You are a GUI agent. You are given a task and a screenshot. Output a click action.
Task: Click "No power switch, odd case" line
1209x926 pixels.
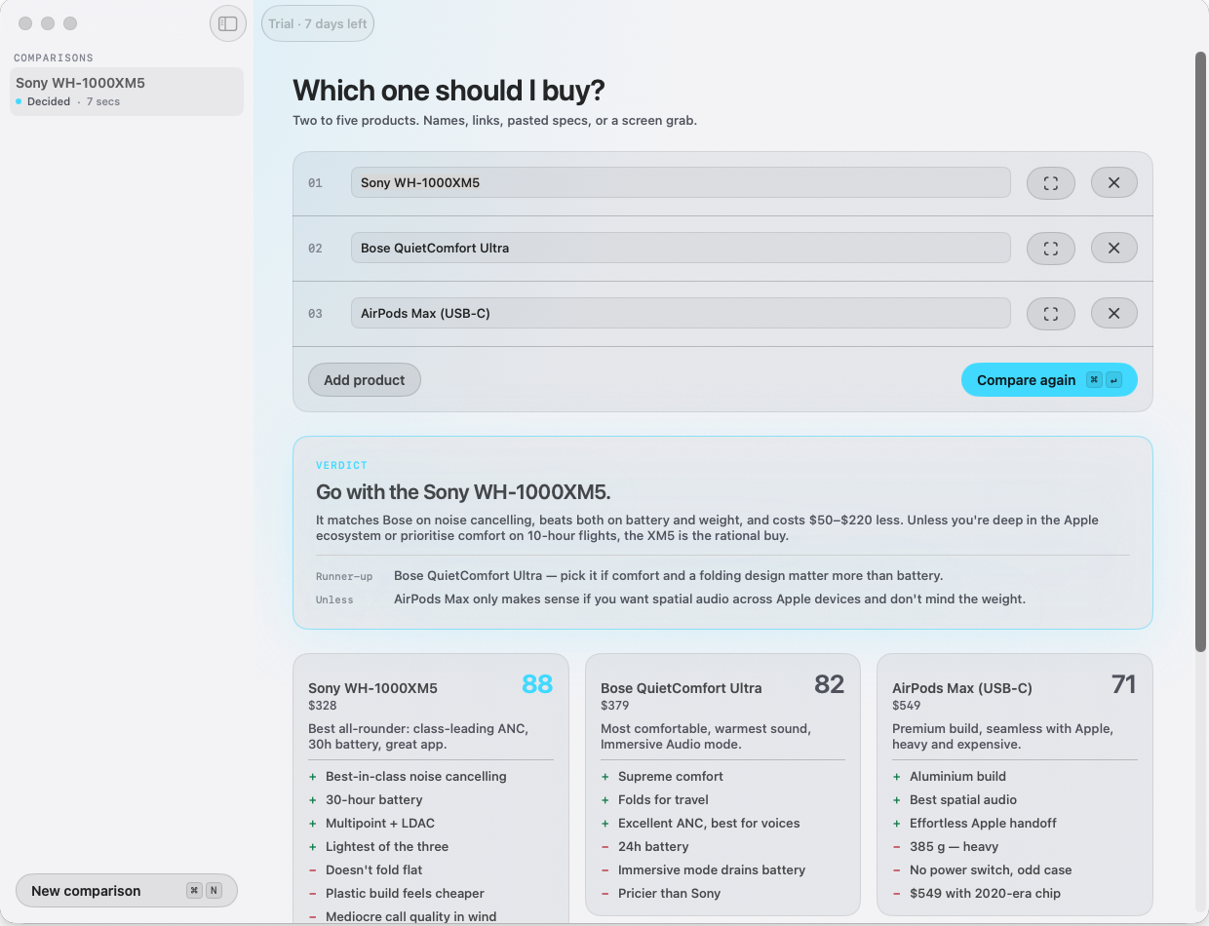pyautogui.click(x=992, y=870)
